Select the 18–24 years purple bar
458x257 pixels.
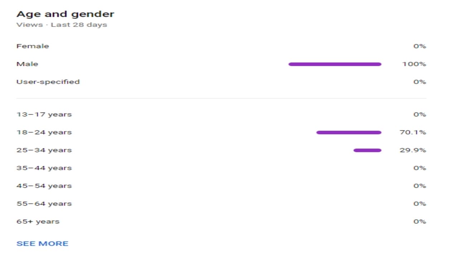pyautogui.click(x=349, y=132)
